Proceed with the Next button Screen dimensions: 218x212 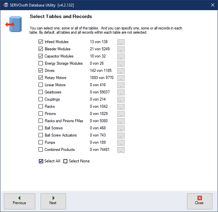click(x=53, y=201)
